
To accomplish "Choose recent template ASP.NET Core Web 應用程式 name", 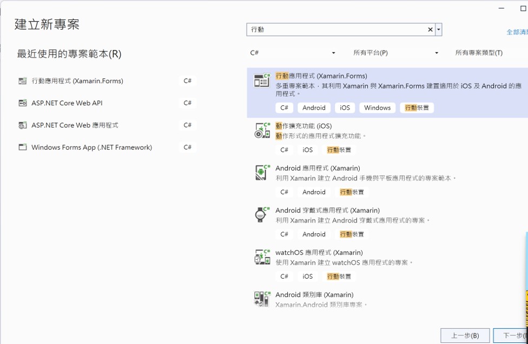I will click(75, 125).
